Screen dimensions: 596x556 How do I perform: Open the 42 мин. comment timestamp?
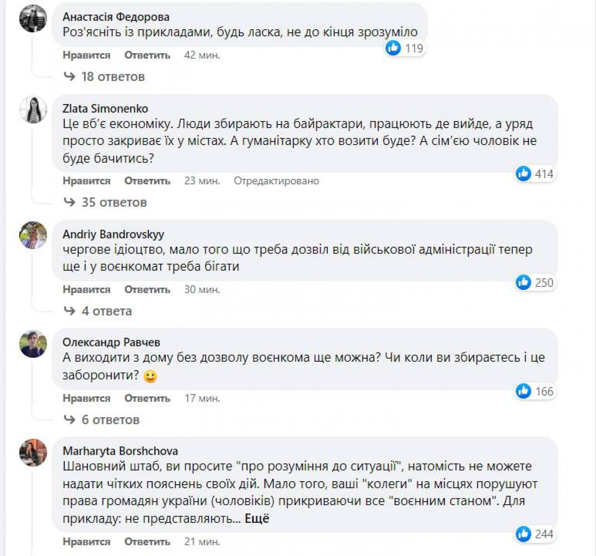click(202, 55)
